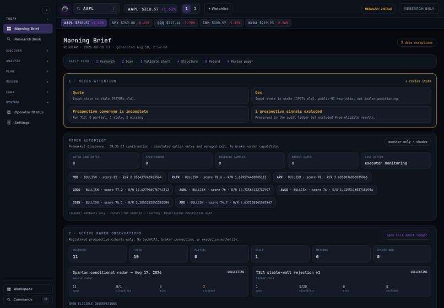Open Morning Brief page
This screenshot has height=308, width=444.
tap(28, 29)
